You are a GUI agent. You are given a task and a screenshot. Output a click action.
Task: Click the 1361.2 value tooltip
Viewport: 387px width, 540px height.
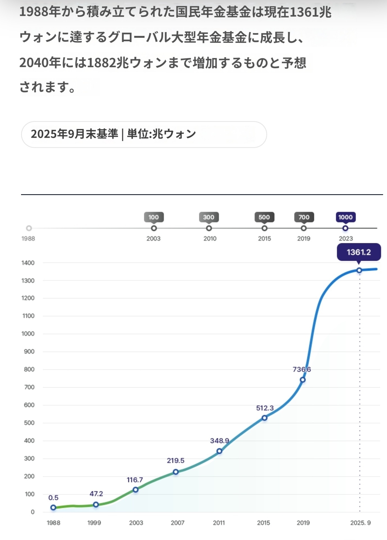click(359, 252)
